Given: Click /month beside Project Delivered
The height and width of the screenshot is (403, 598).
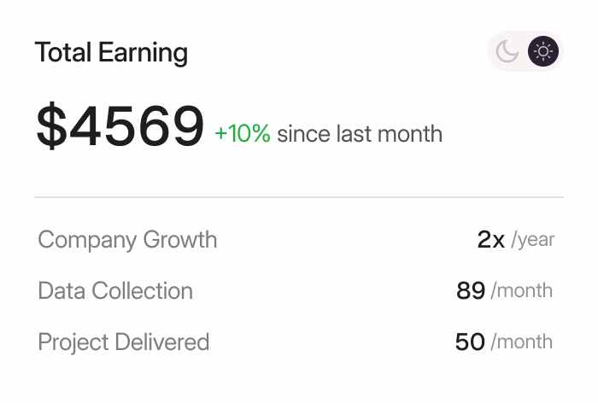Looking at the screenshot, I should (x=522, y=342).
